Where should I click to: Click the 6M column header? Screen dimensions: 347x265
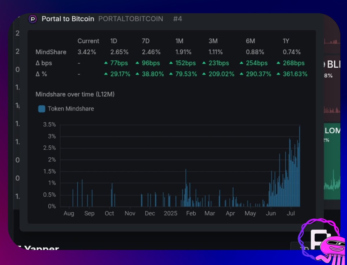pyautogui.click(x=250, y=41)
